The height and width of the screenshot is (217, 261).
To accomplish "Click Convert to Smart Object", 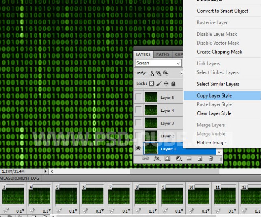I will pos(222,11).
